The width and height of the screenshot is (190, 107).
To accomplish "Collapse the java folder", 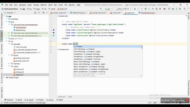I will click(7, 22).
